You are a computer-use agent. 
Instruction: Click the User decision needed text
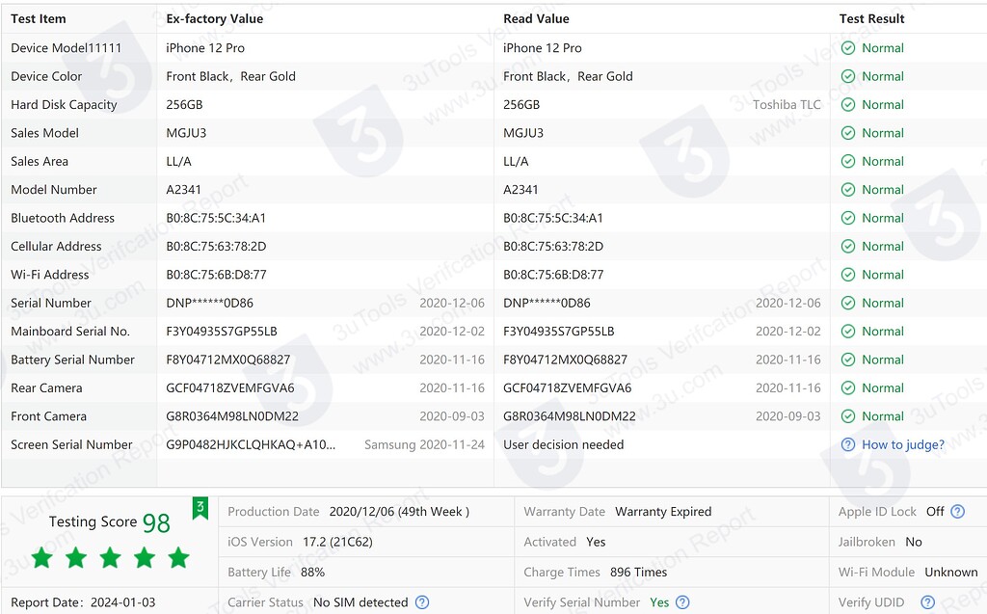click(x=563, y=444)
